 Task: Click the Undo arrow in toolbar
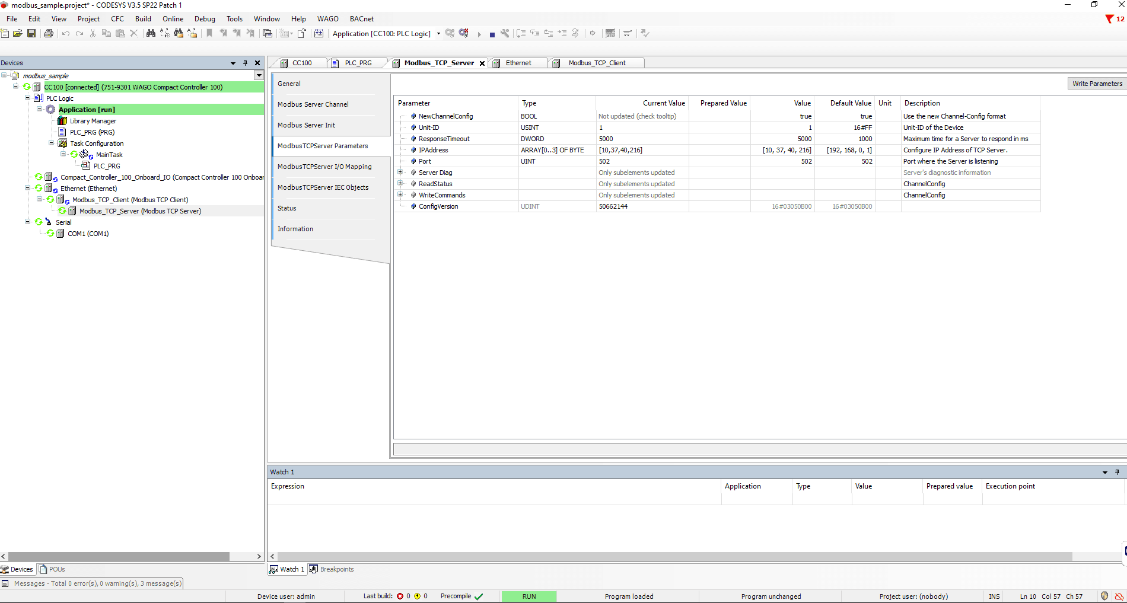point(66,33)
